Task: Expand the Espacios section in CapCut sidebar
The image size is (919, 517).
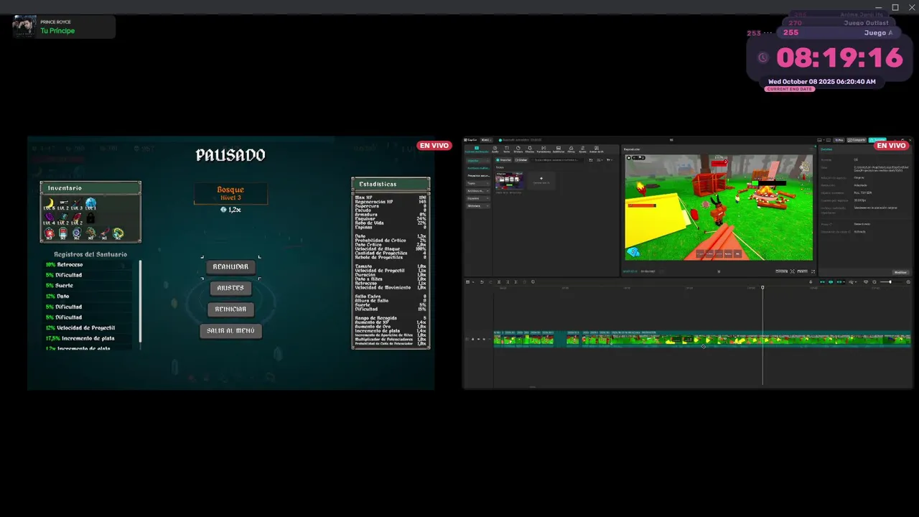Action: pyautogui.click(x=478, y=198)
